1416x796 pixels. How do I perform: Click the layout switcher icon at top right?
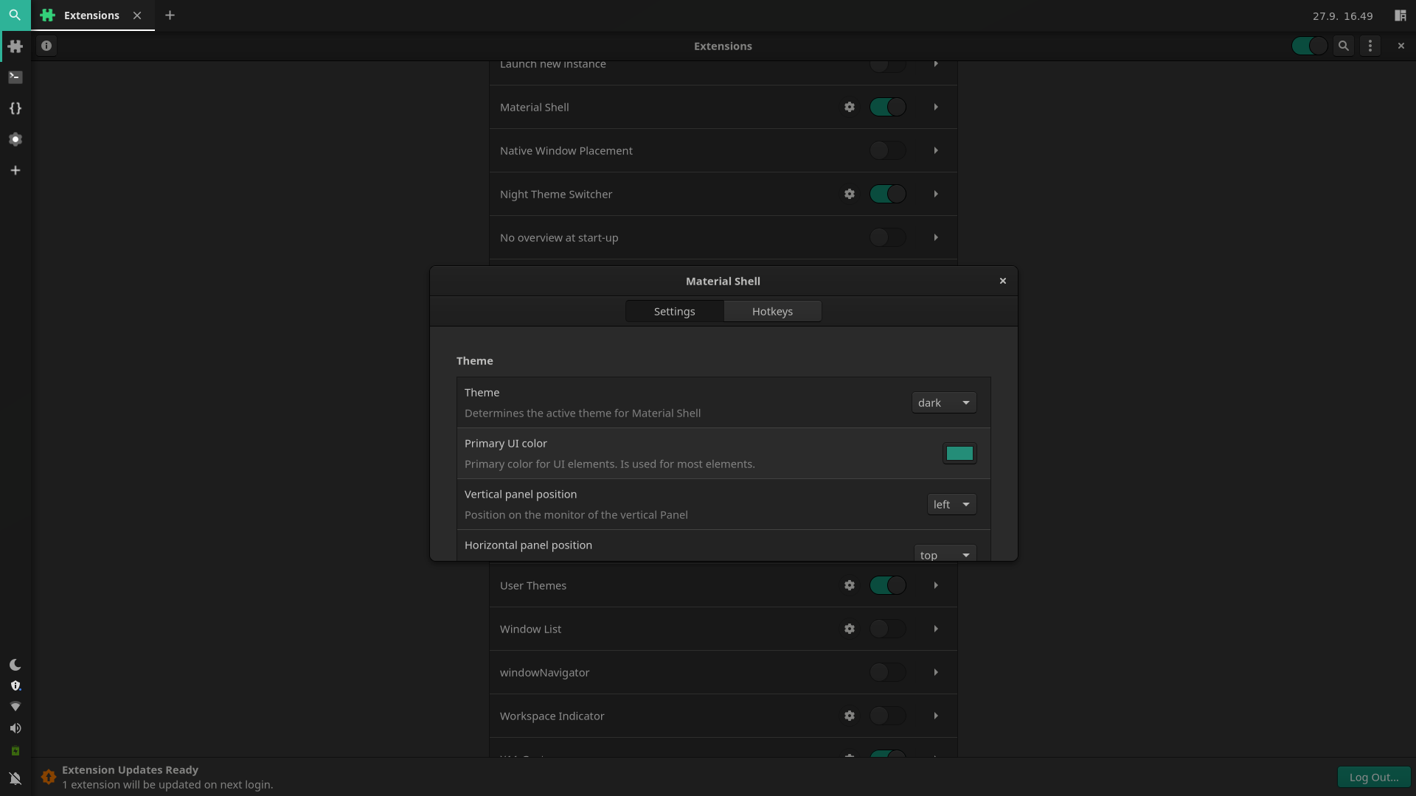click(x=1400, y=15)
